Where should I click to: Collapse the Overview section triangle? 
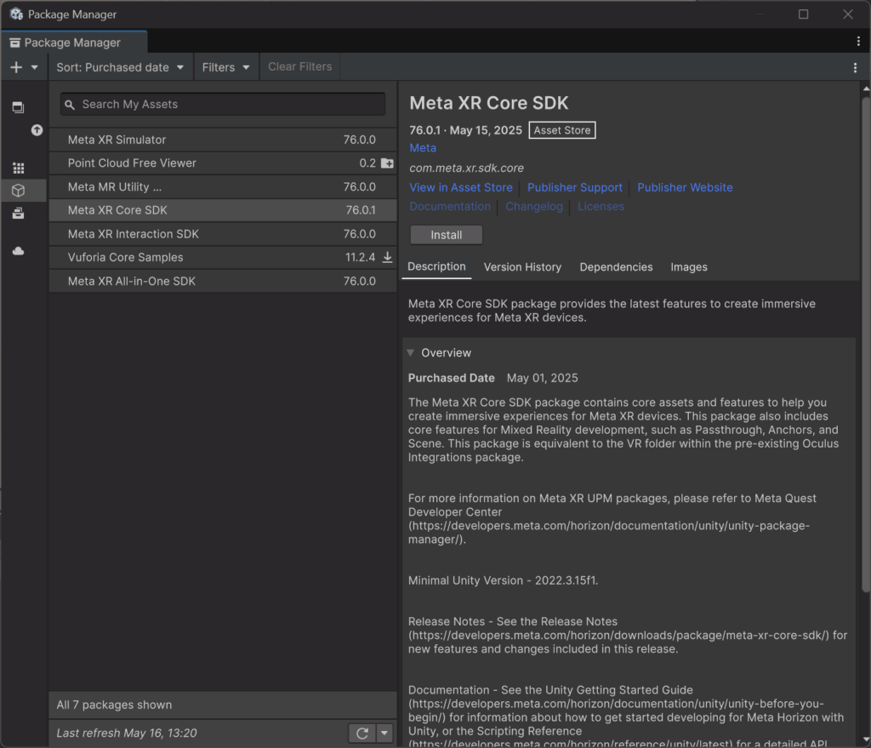pos(411,353)
